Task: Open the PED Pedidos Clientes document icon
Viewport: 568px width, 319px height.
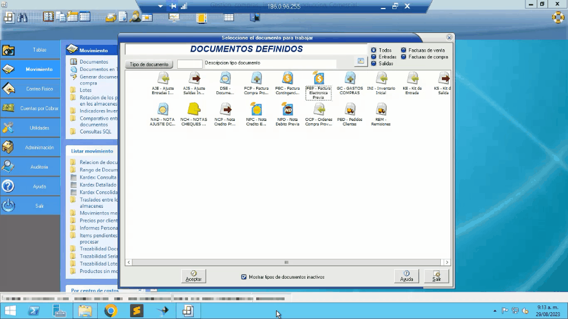Action: coord(350,109)
